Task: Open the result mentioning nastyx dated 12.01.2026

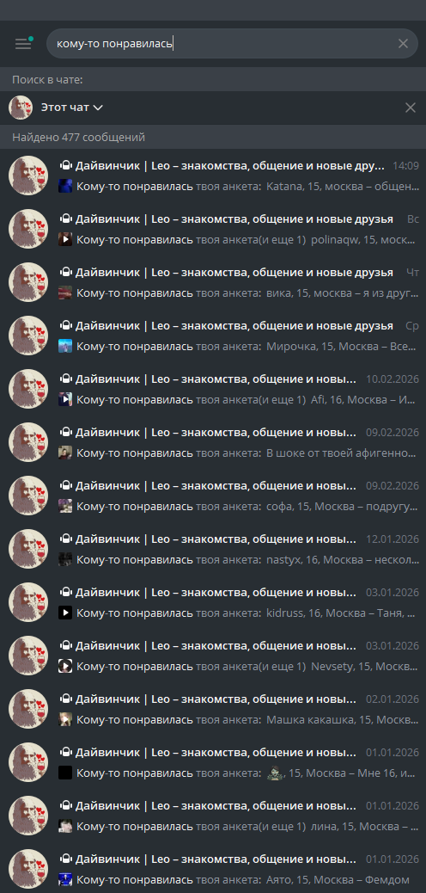Action: click(x=213, y=550)
